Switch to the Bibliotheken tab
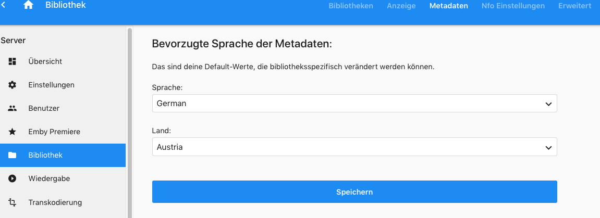600x218 pixels. coord(351,6)
